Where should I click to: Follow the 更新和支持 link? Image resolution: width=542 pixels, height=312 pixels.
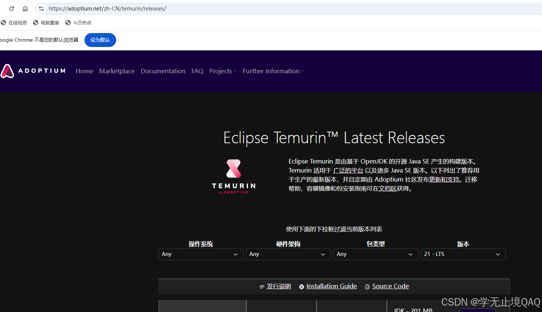tap(444, 179)
